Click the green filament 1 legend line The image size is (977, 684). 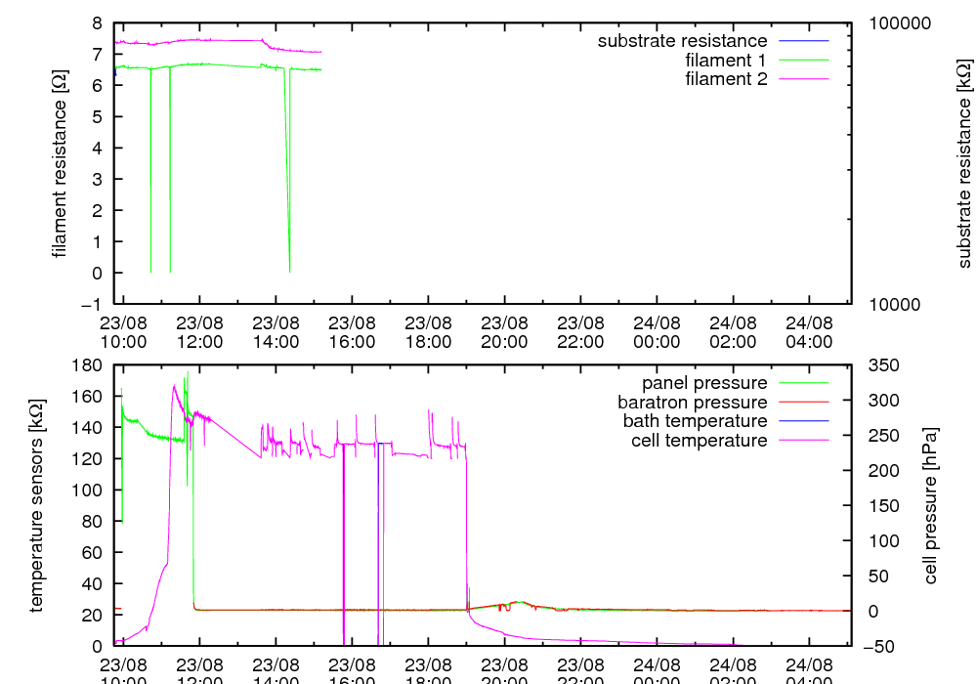pos(804,60)
